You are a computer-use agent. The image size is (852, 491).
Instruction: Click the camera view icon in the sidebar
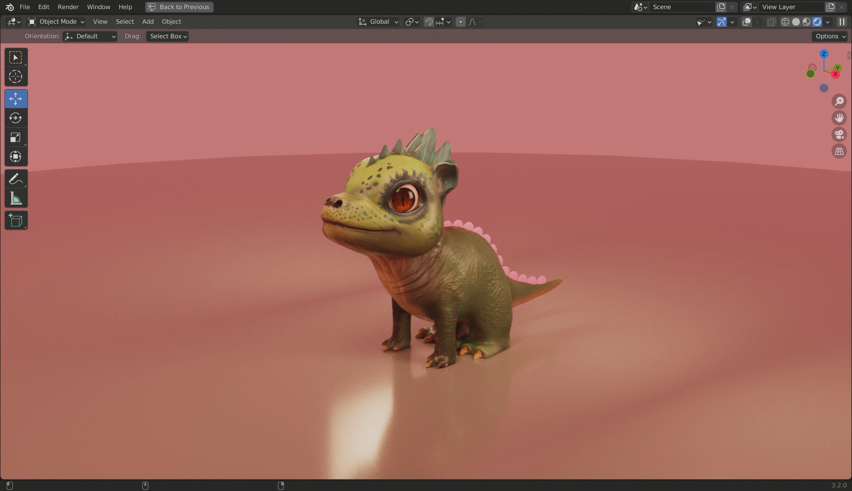point(839,134)
